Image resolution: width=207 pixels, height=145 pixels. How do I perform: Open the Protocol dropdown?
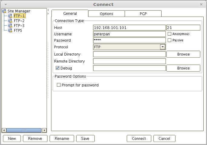(x=163, y=47)
